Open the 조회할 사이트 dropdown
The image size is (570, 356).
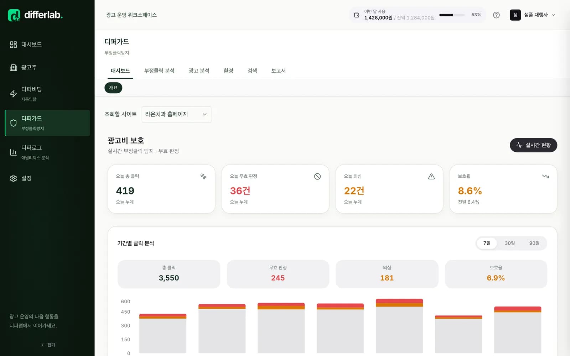(x=176, y=114)
